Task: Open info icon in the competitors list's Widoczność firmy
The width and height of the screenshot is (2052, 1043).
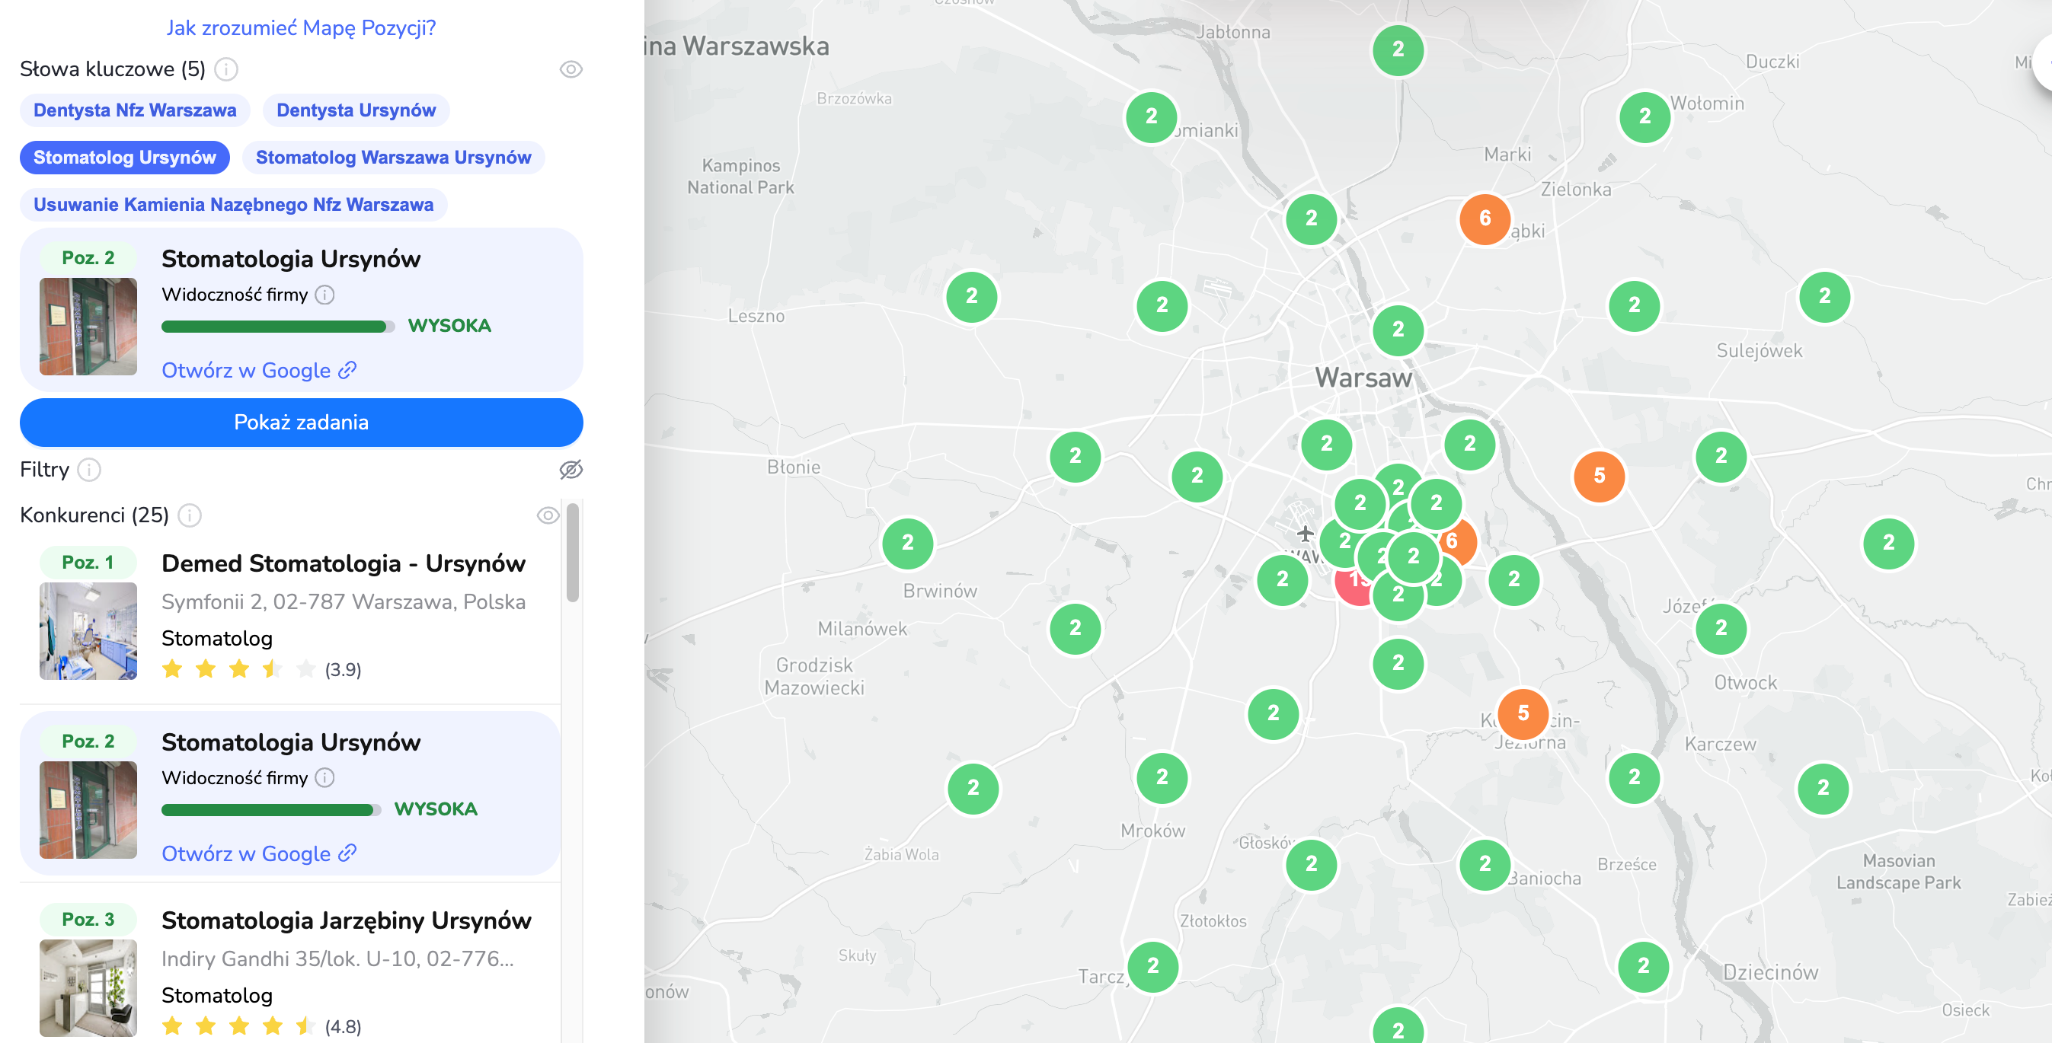Action: pyautogui.click(x=324, y=777)
